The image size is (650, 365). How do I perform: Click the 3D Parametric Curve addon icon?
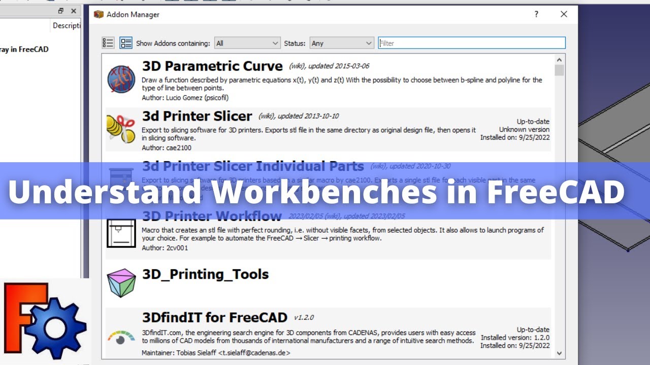tap(121, 80)
